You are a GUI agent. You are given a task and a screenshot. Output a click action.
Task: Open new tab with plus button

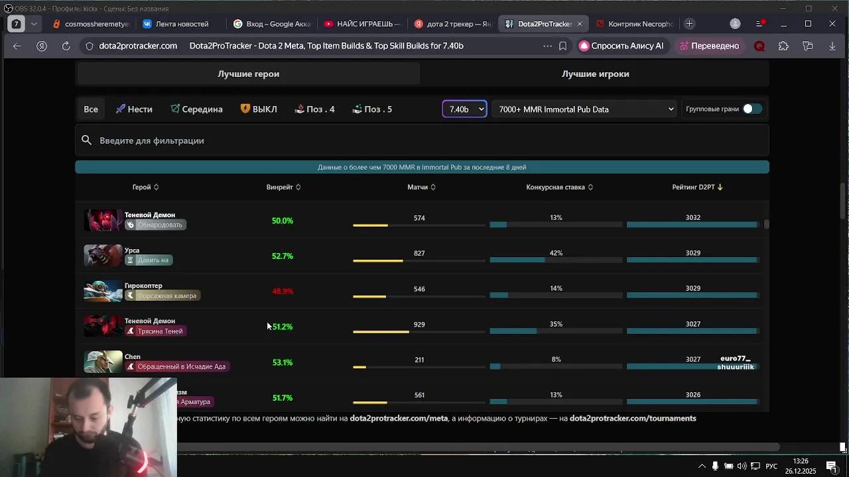(x=689, y=24)
